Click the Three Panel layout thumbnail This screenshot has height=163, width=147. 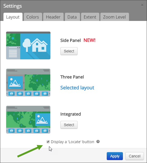(28, 82)
